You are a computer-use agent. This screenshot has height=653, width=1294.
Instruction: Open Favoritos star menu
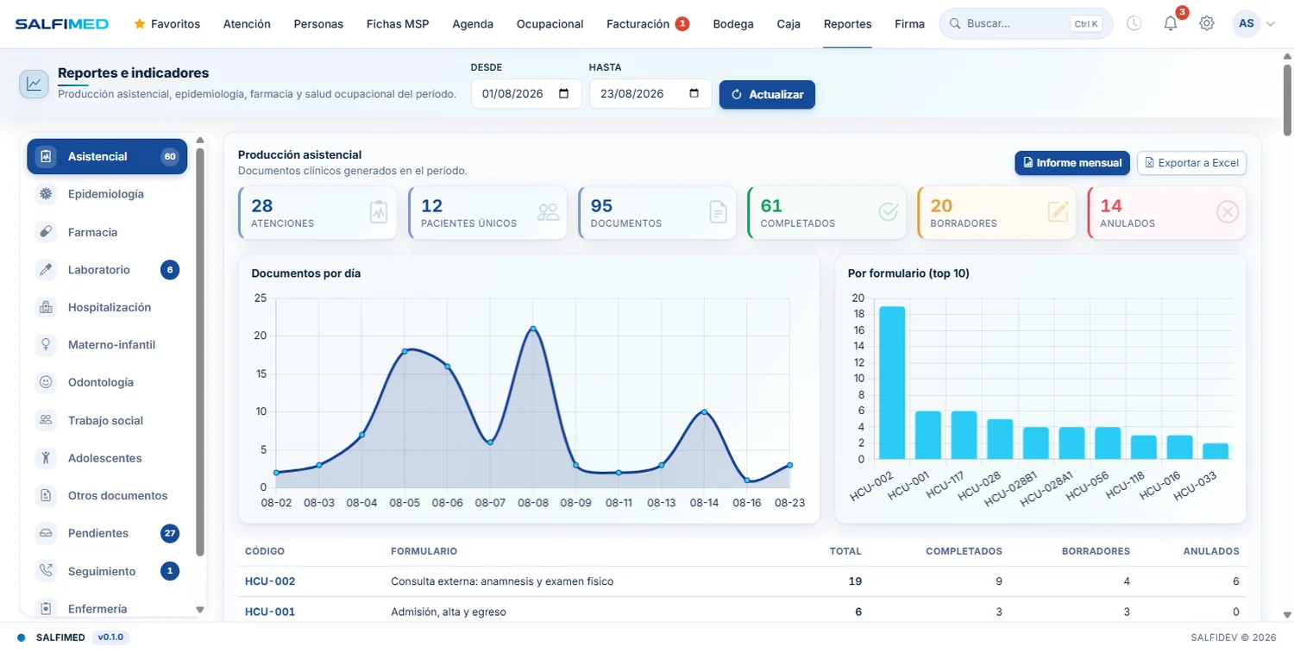(x=166, y=24)
